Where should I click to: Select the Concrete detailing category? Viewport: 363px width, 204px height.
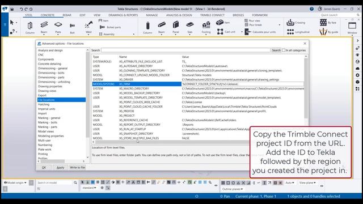49,64
